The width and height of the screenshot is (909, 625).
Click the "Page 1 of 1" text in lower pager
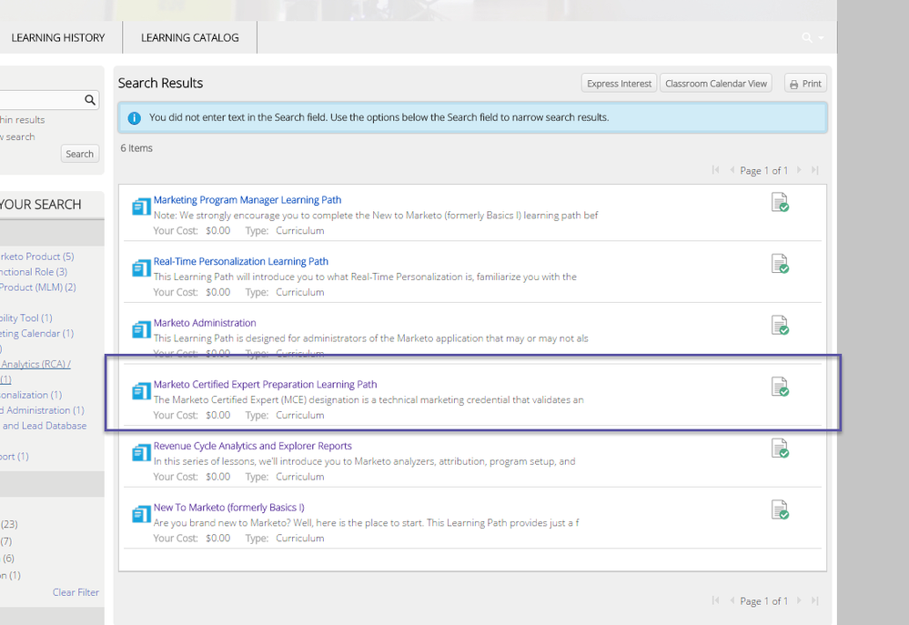tap(764, 601)
